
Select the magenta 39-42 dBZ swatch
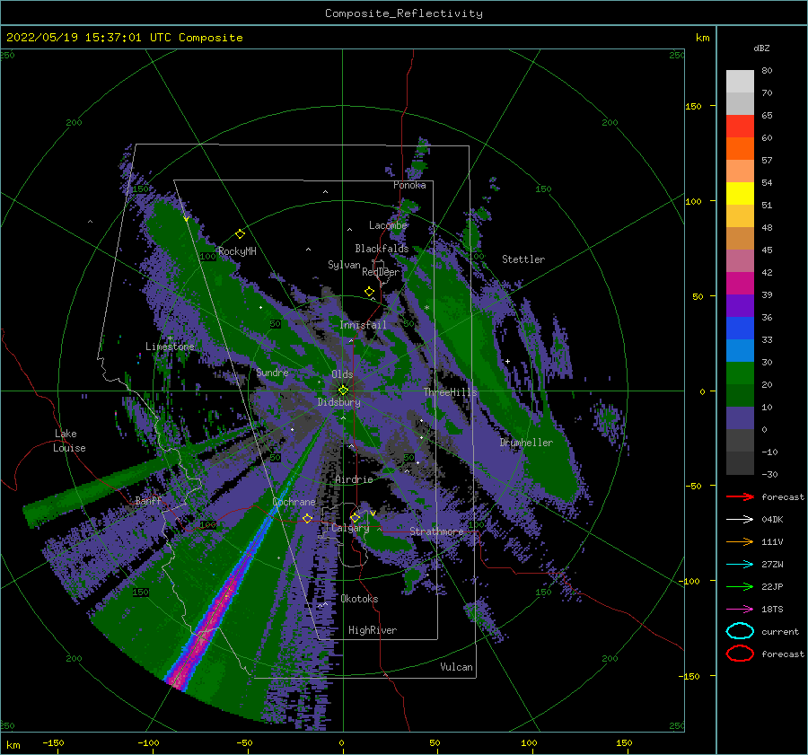(740, 284)
